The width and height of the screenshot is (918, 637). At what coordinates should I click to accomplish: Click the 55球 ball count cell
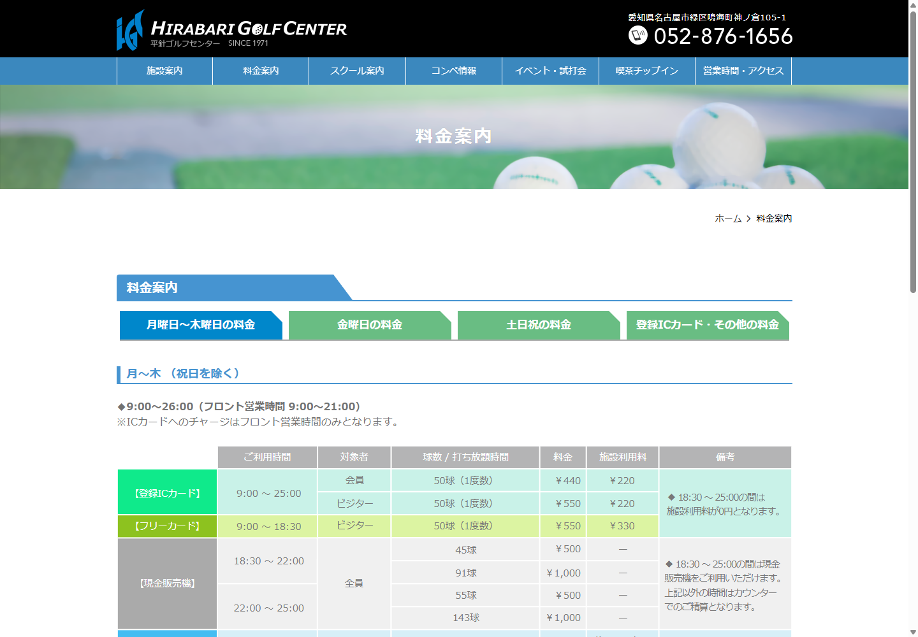[x=466, y=595]
